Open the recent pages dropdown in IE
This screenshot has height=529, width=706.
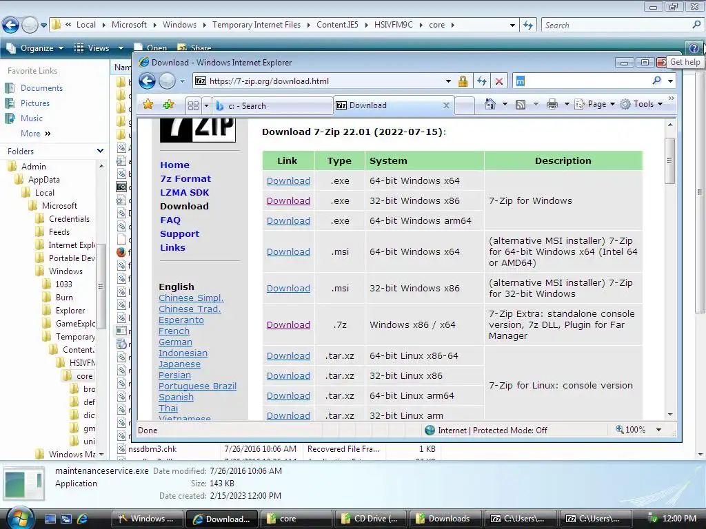pos(182,81)
